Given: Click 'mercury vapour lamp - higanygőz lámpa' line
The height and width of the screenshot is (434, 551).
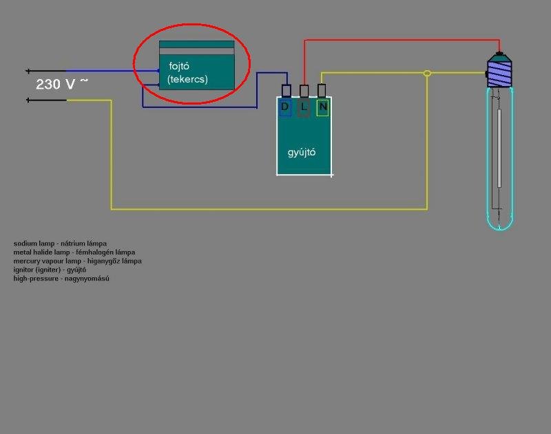Looking at the screenshot, I should coord(78,261).
